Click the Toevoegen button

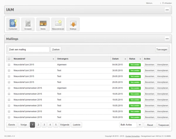(x=162, y=50)
